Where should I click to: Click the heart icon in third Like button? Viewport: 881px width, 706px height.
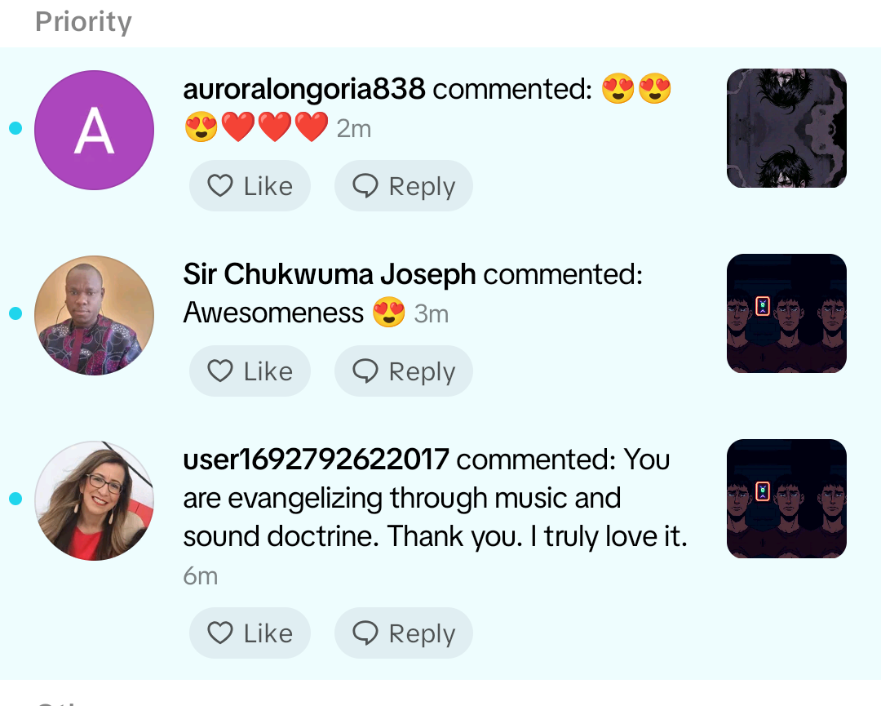(220, 633)
